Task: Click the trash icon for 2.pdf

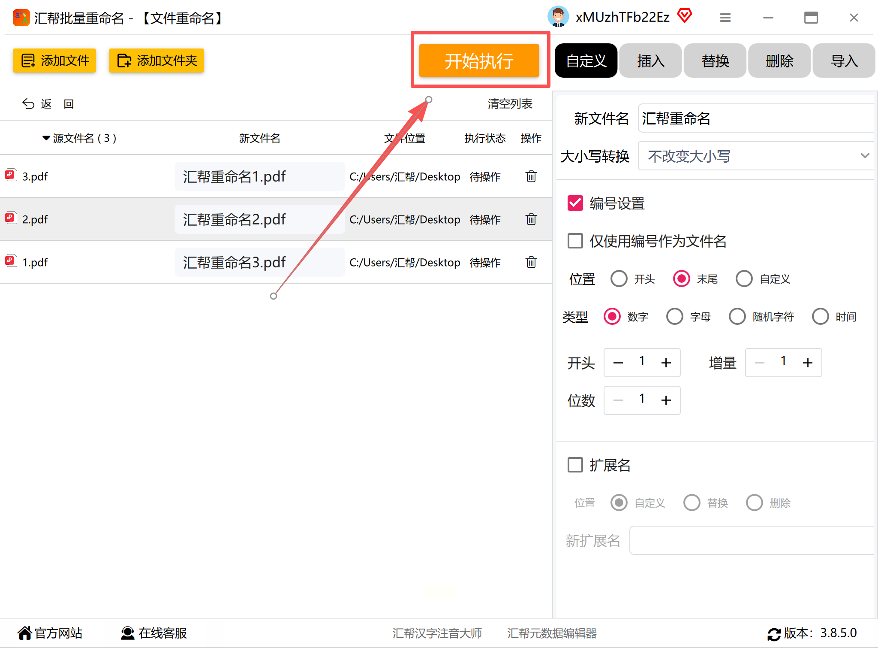Action: tap(531, 219)
